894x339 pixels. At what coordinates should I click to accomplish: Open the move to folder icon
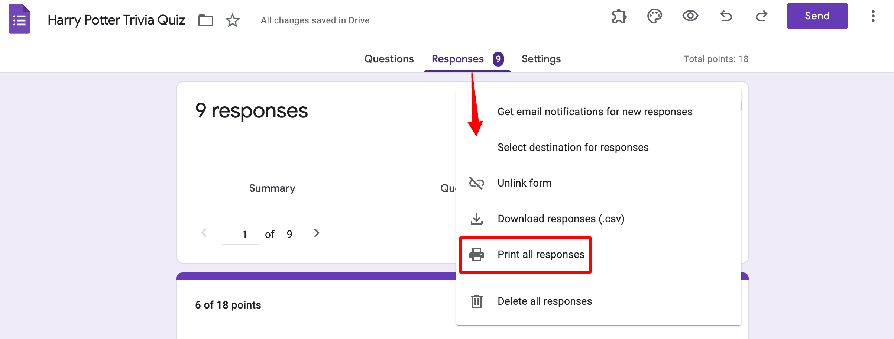[x=205, y=20]
